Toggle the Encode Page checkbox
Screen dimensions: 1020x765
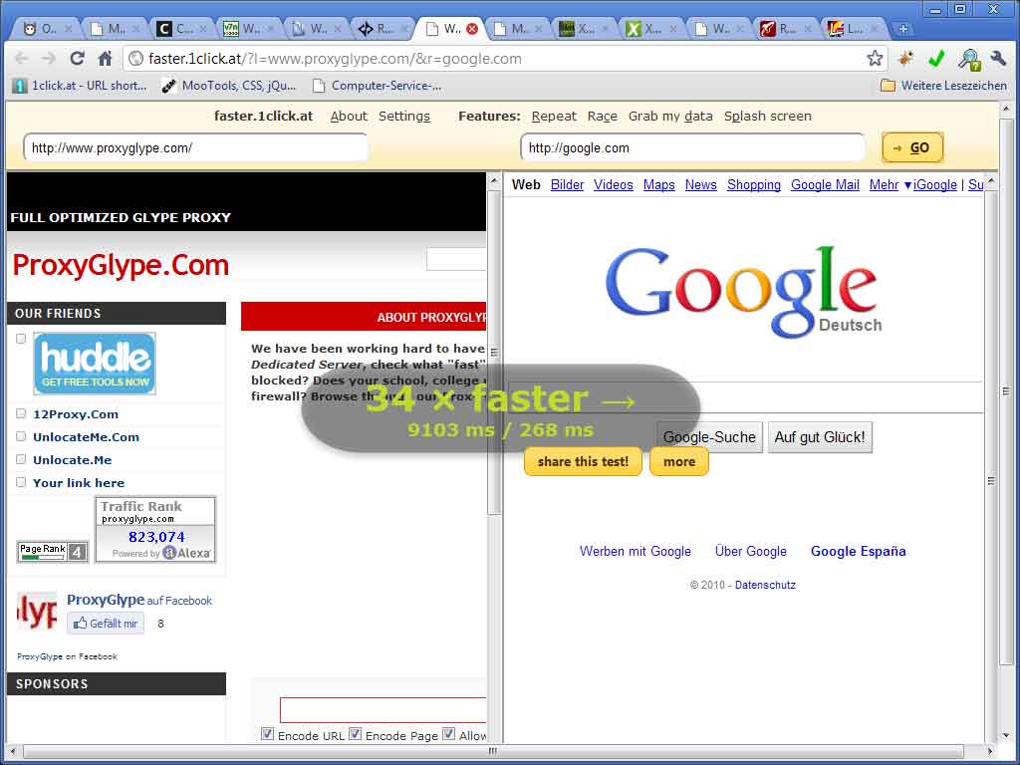tap(355, 734)
